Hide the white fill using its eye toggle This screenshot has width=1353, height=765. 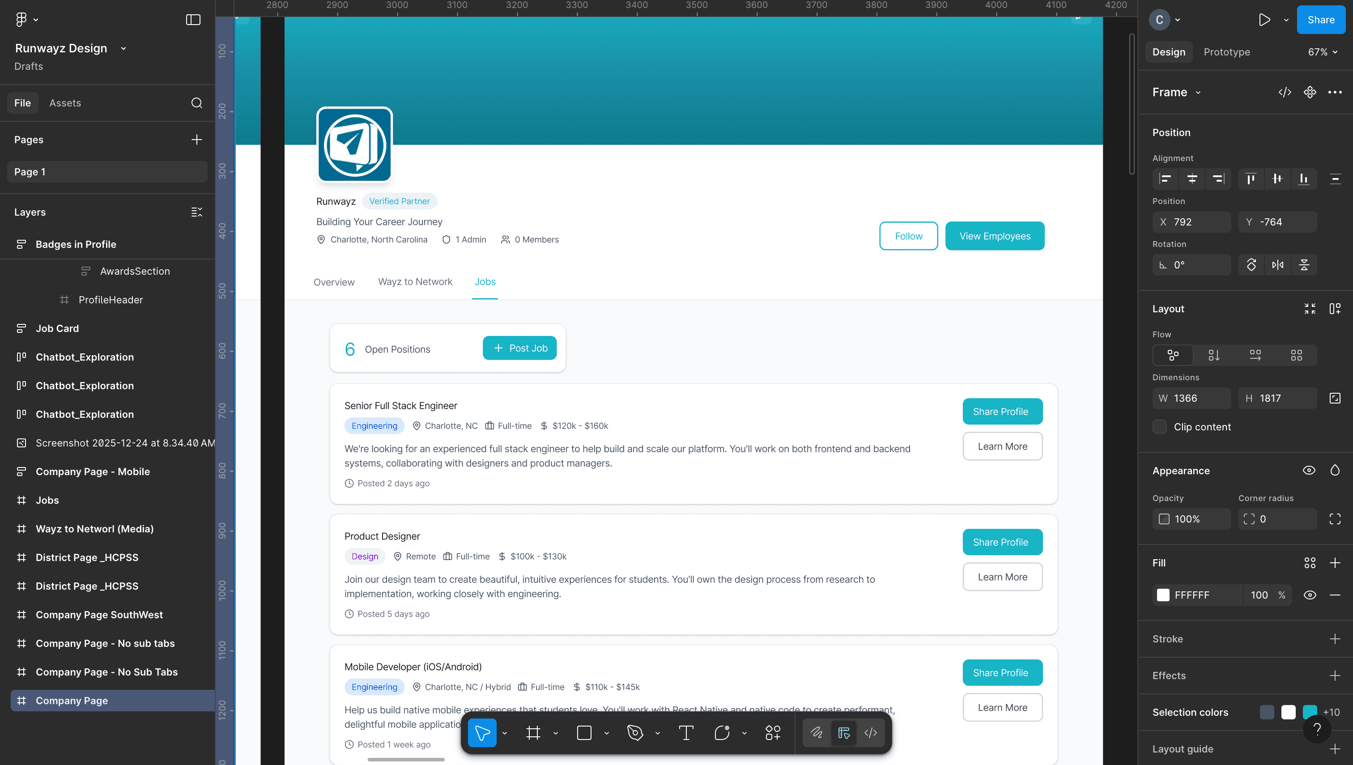click(x=1310, y=595)
